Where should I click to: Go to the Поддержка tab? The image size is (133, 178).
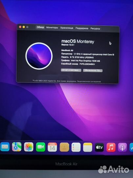(82, 28)
